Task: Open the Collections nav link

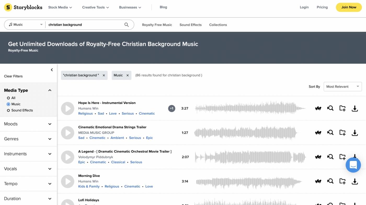Action: tap(218, 25)
